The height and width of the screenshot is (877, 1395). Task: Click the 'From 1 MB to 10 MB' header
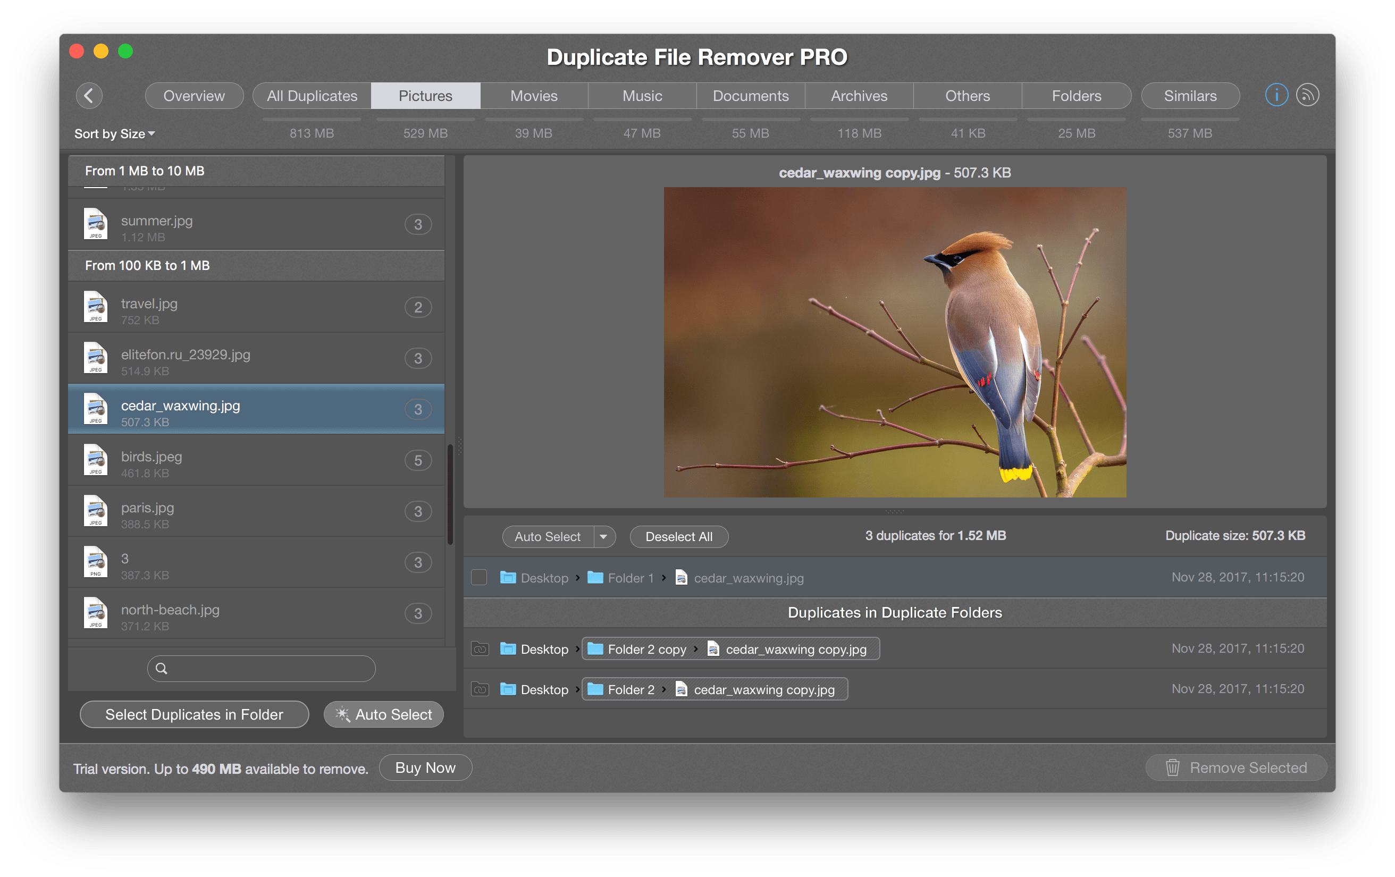tap(256, 171)
